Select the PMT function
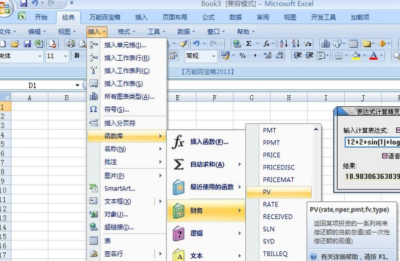This screenshot has width=400, height=261. (270, 131)
